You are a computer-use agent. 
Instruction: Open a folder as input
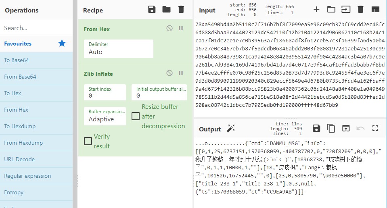tap(331, 9)
